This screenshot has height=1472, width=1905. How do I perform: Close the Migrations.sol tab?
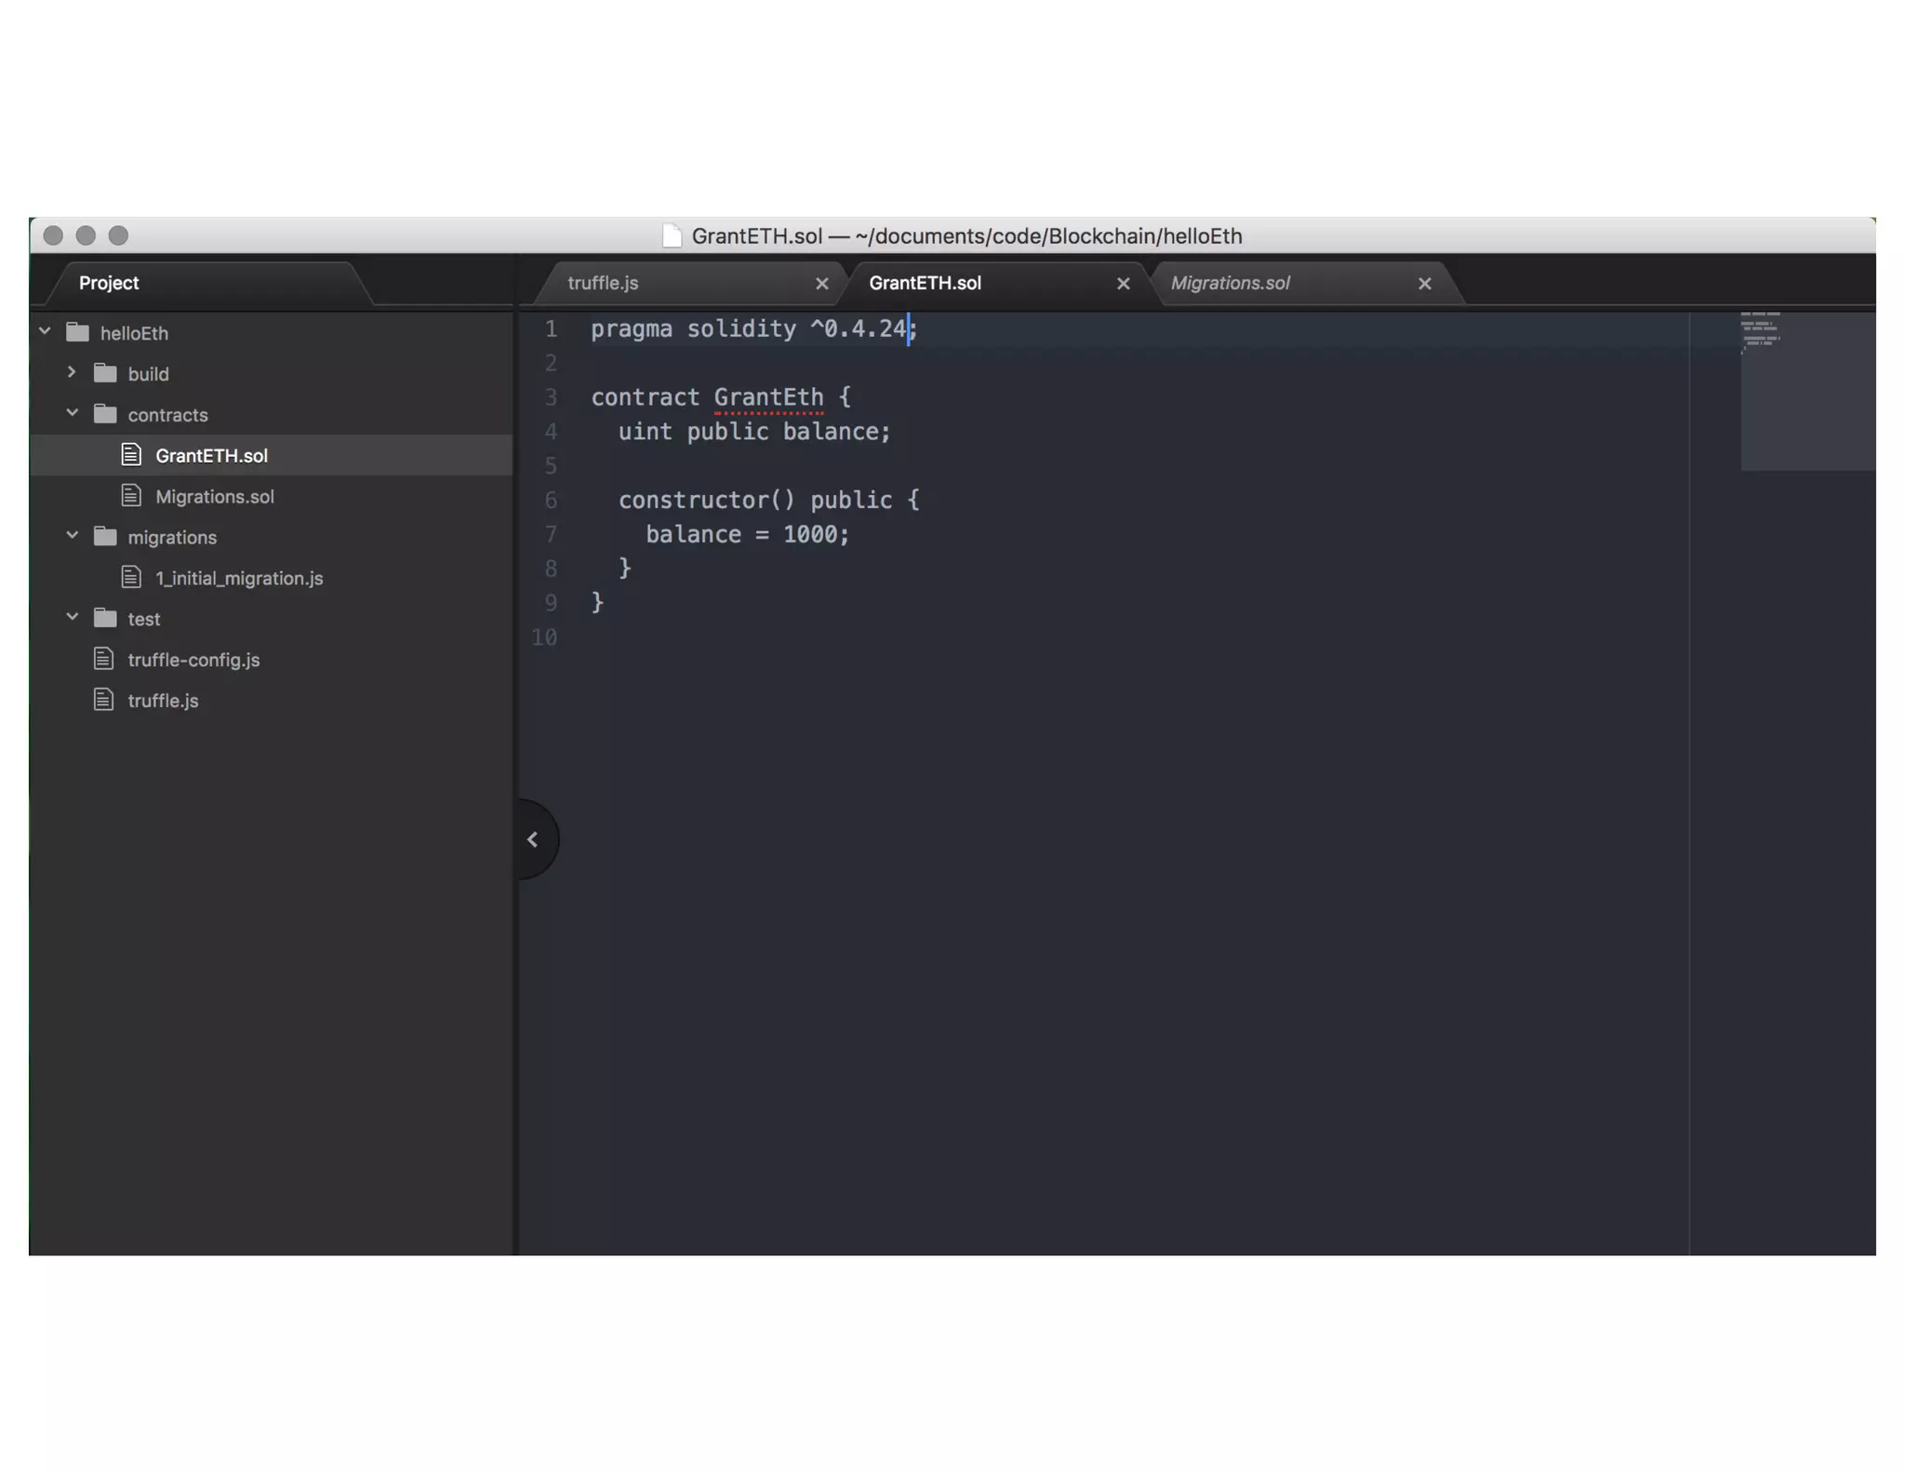(x=1424, y=284)
